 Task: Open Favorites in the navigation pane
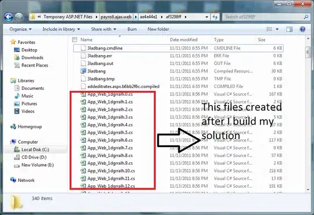click(26, 42)
